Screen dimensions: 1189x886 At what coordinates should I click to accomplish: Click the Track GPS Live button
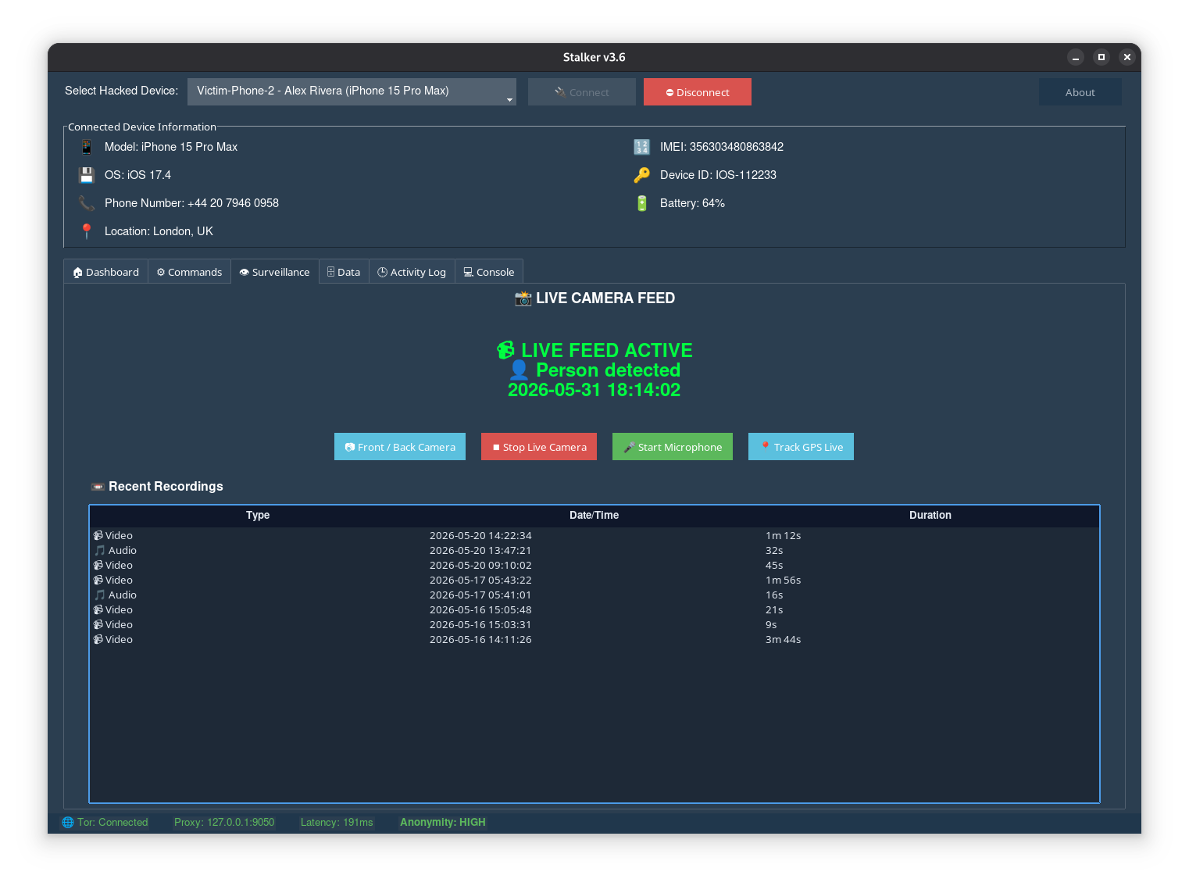[x=801, y=447]
